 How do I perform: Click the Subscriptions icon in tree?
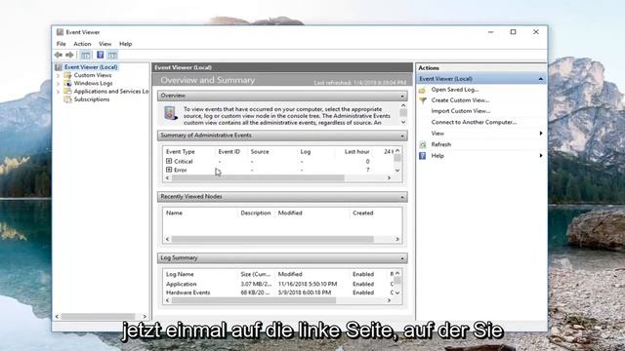(67, 99)
